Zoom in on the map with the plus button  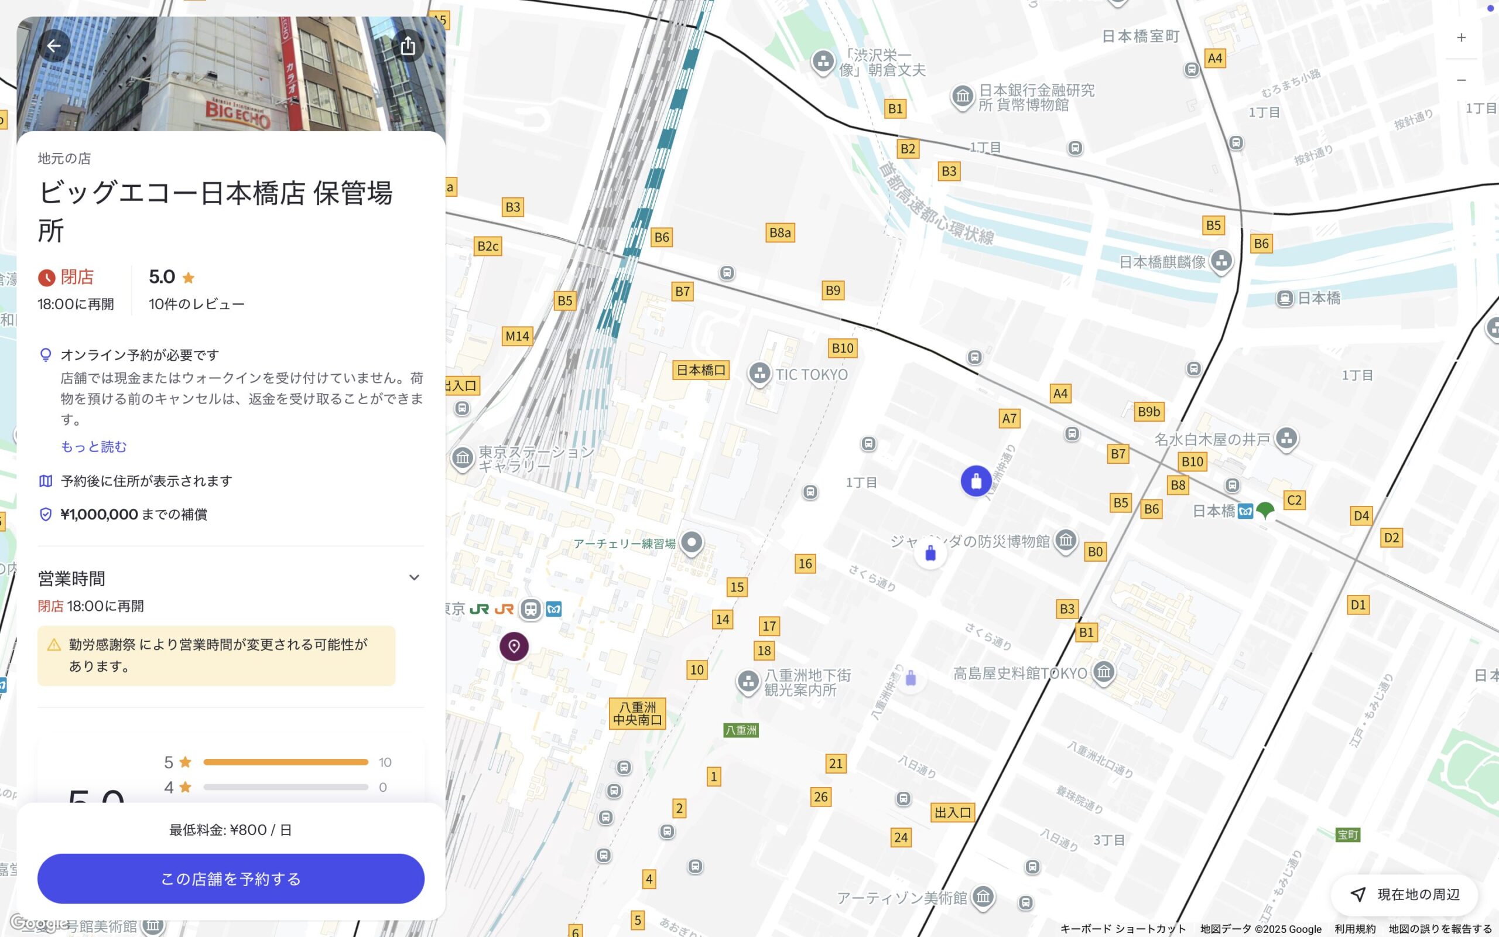coord(1460,38)
